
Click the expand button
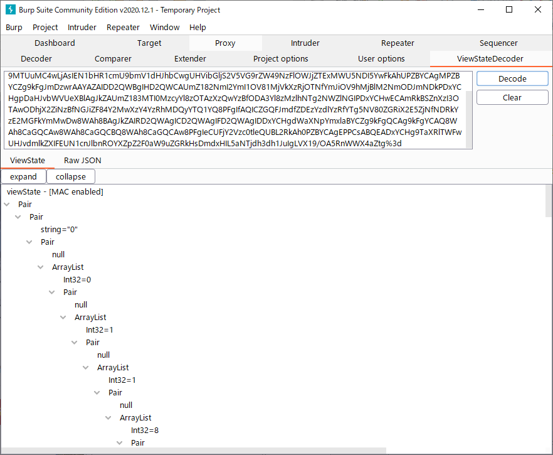point(23,176)
